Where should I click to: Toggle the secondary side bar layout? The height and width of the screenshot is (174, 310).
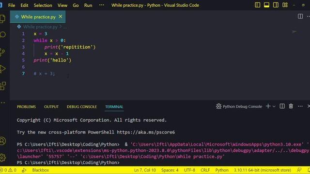click(x=276, y=5)
